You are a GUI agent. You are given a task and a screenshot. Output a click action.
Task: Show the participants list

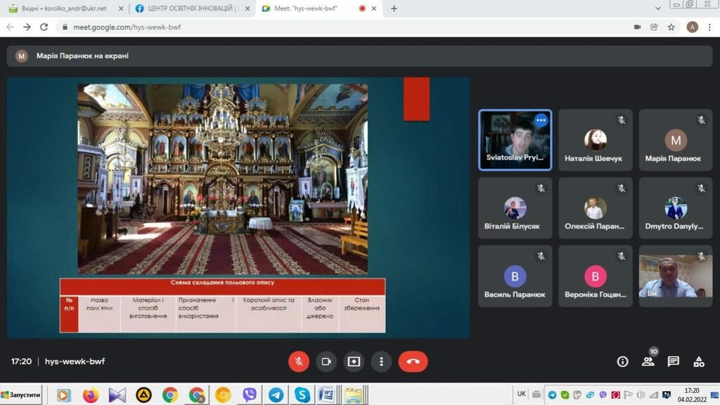tap(648, 361)
